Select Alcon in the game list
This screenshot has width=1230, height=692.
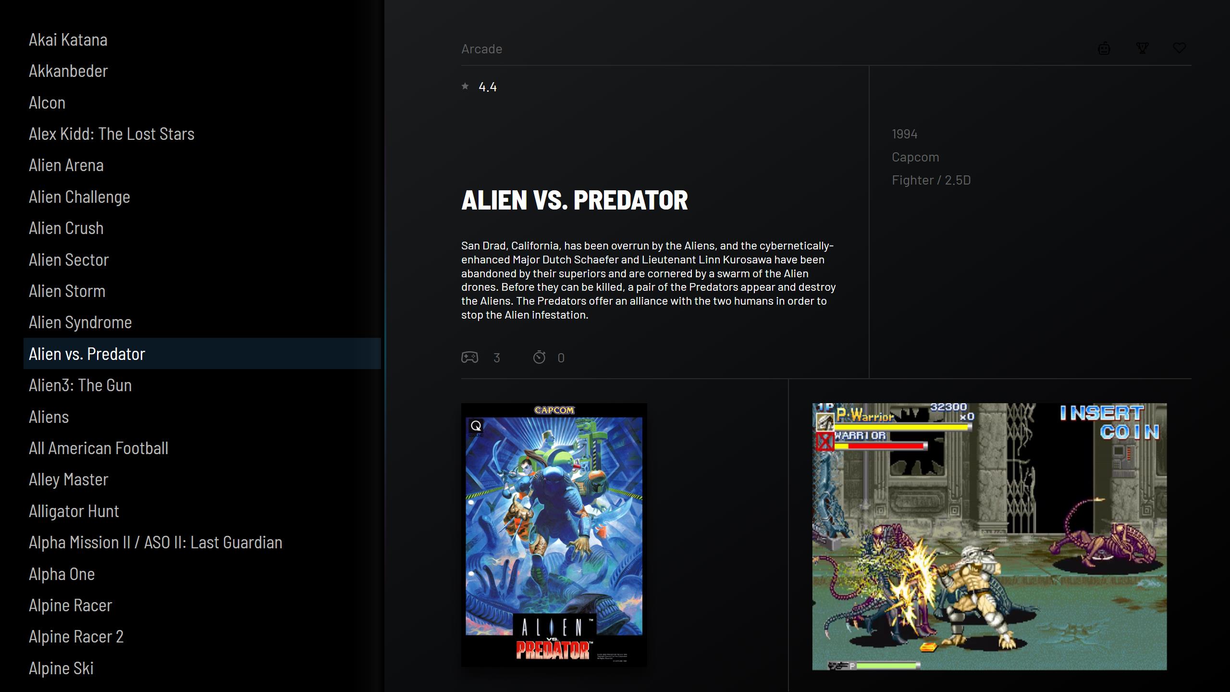tap(202, 102)
